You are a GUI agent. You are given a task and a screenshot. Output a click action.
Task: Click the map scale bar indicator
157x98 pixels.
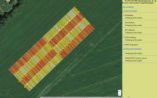tap(96, 97)
